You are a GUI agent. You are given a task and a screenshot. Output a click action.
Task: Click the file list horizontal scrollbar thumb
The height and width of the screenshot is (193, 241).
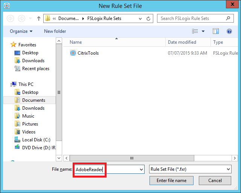coord(132,158)
